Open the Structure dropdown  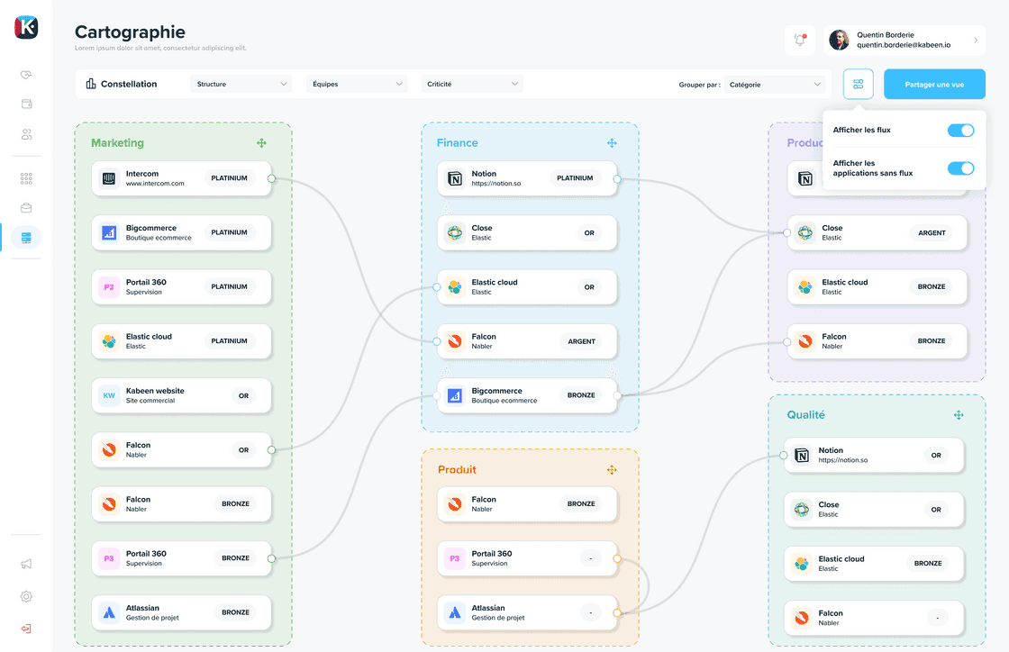tap(241, 83)
